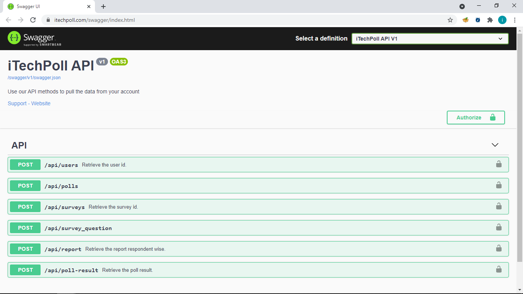
Task: Expand the POST /api/poll-result operation
Action: (258, 270)
